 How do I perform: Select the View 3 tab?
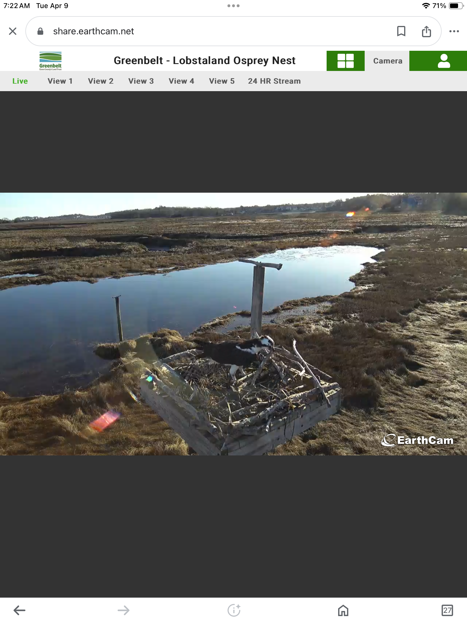(141, 81)
